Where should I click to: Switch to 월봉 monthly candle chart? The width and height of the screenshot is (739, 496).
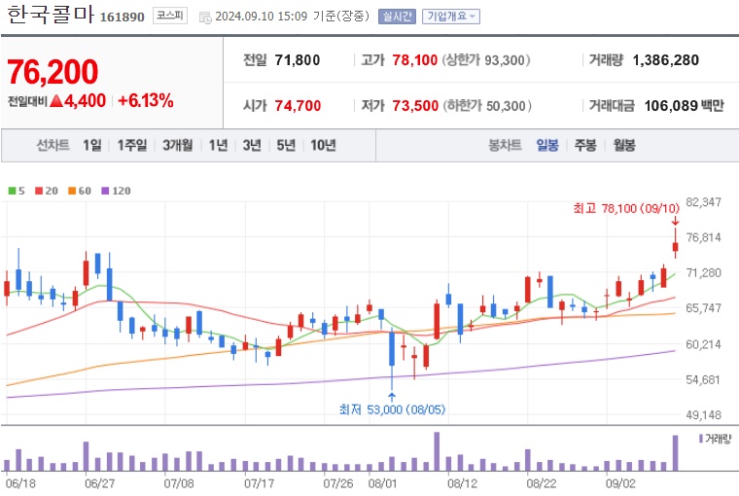click(624, 145)
